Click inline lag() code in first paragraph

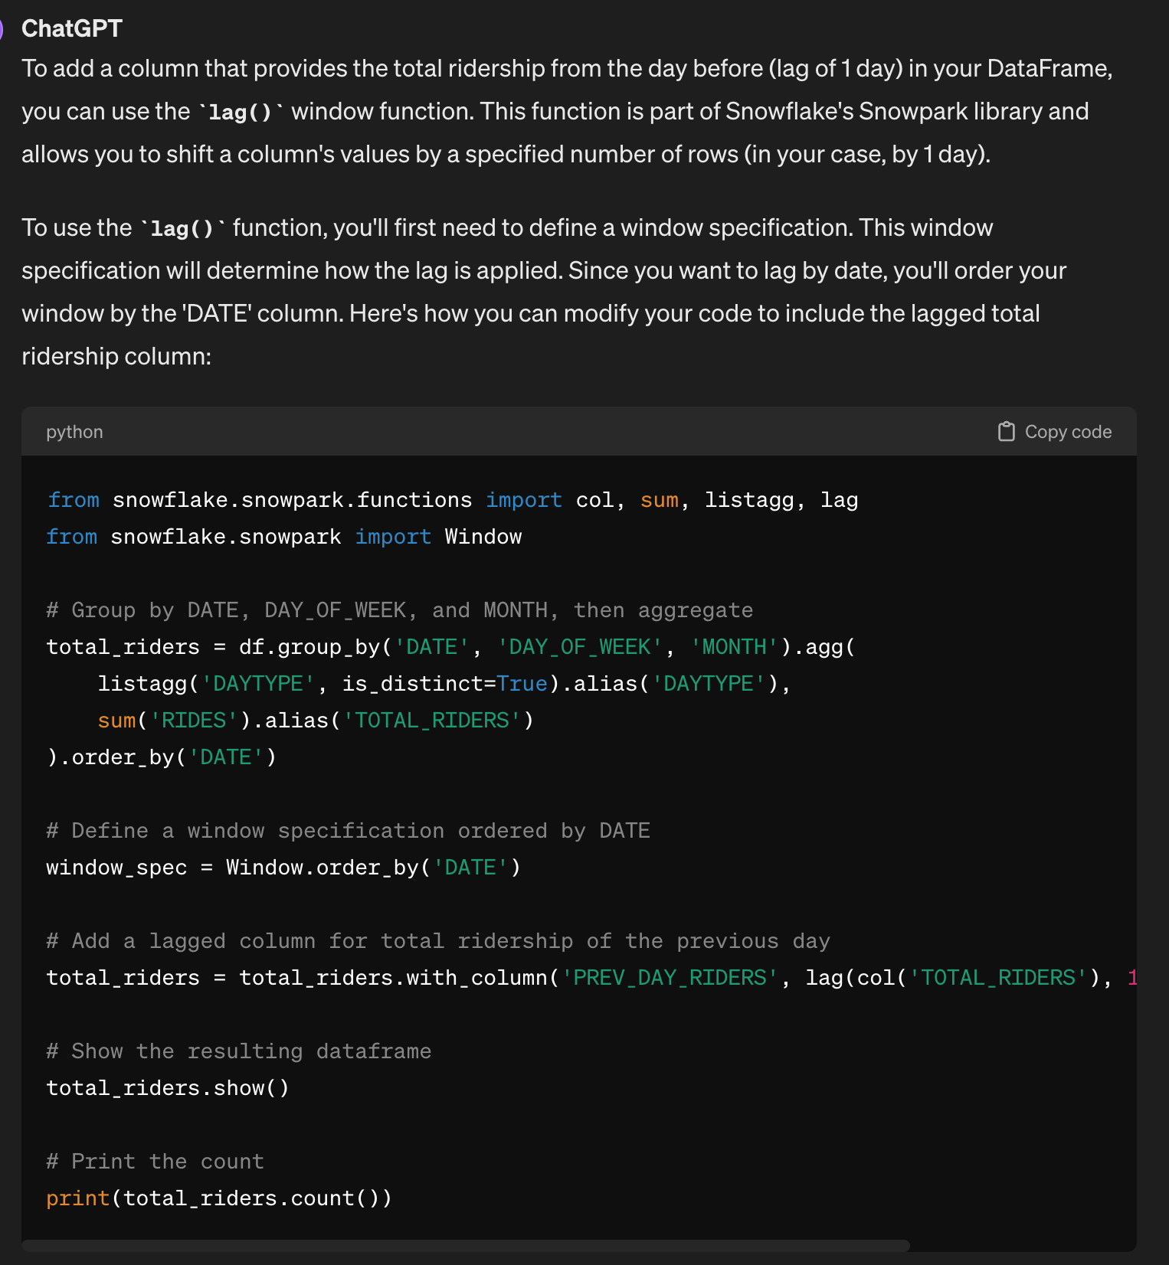click(x=241, y=113)
